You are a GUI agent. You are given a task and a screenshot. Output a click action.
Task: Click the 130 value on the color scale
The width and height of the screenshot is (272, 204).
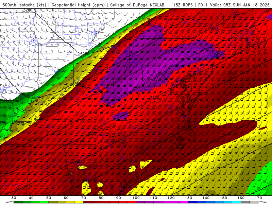(x=188, y=198)
